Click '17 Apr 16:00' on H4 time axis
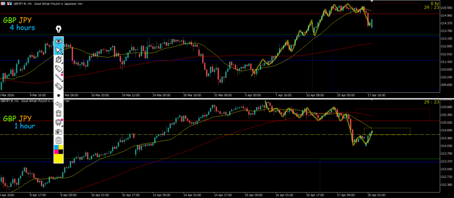Image resolution: width=454 pixels, height=198 pixels. (376, 95)
